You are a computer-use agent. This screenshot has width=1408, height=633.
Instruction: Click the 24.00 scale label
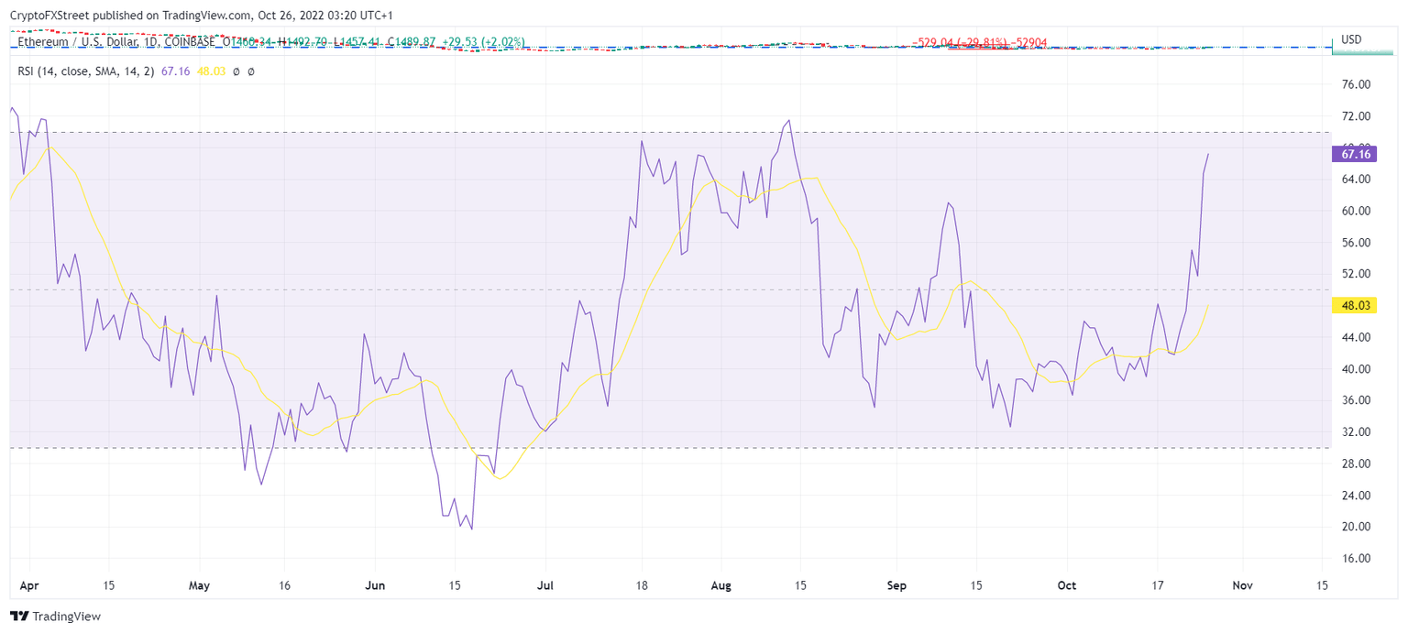[x=1355, y=496]
